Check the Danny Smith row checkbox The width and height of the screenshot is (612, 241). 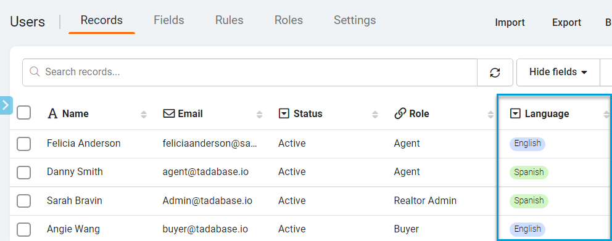[x=24, y=172]
